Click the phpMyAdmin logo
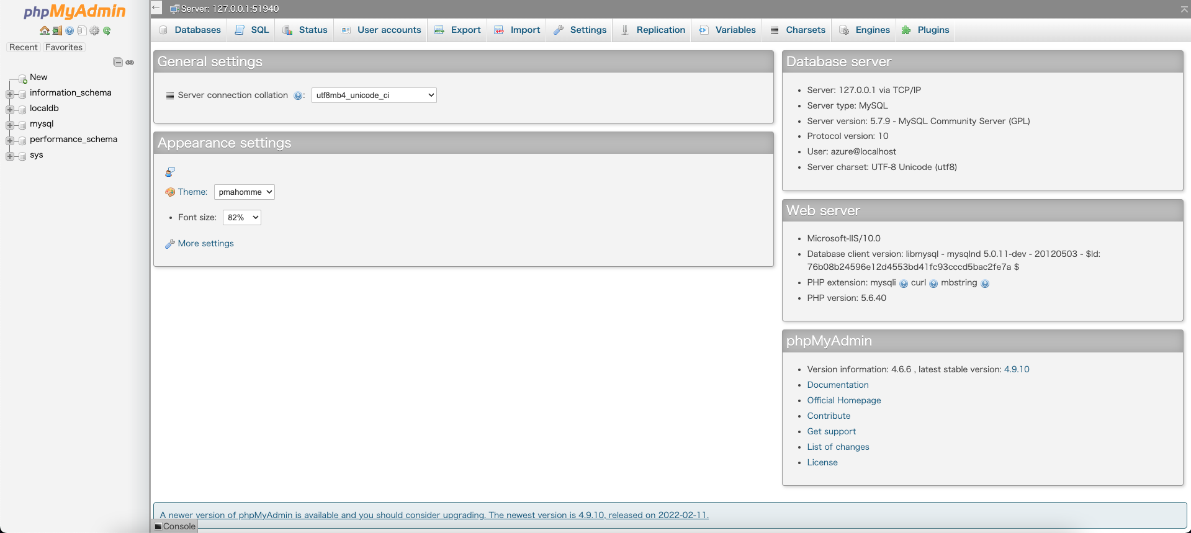The height and width of the screenshot is (533, 1191). (74, 11)
